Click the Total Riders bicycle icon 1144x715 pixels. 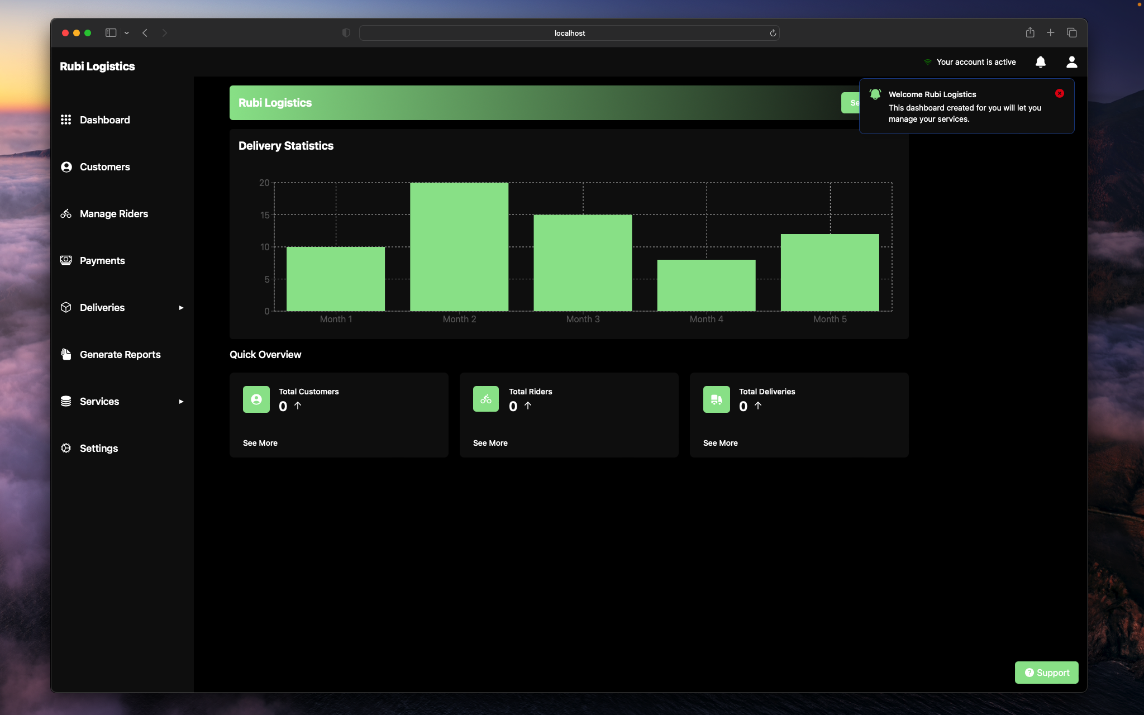pos(486,399)
